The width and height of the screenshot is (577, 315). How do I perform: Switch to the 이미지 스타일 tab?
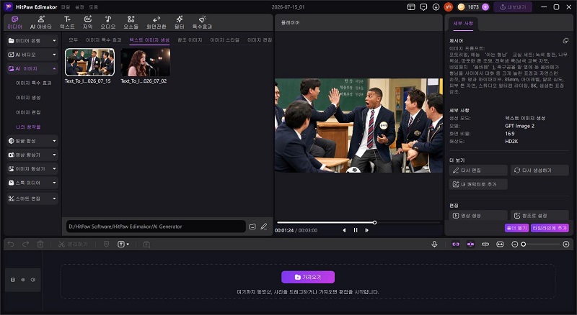point(224,40)
